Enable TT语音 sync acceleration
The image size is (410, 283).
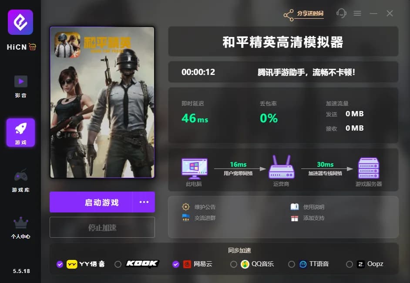(292, 264)
